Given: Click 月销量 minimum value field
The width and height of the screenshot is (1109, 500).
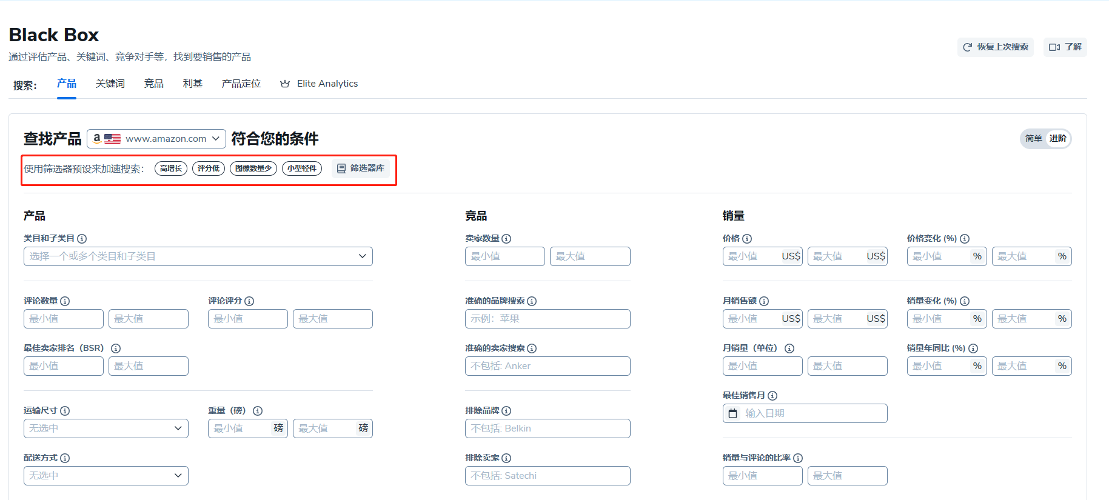Looking at the screenshot, I should pyautogui.click(x=763, y=366).
